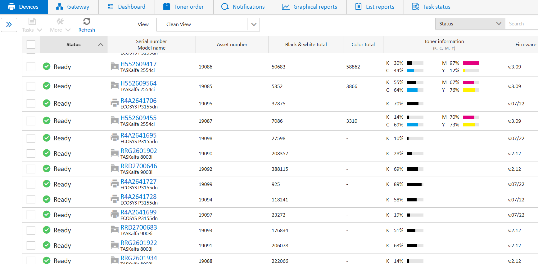Open the More tools icon

(x=60, y=21)
